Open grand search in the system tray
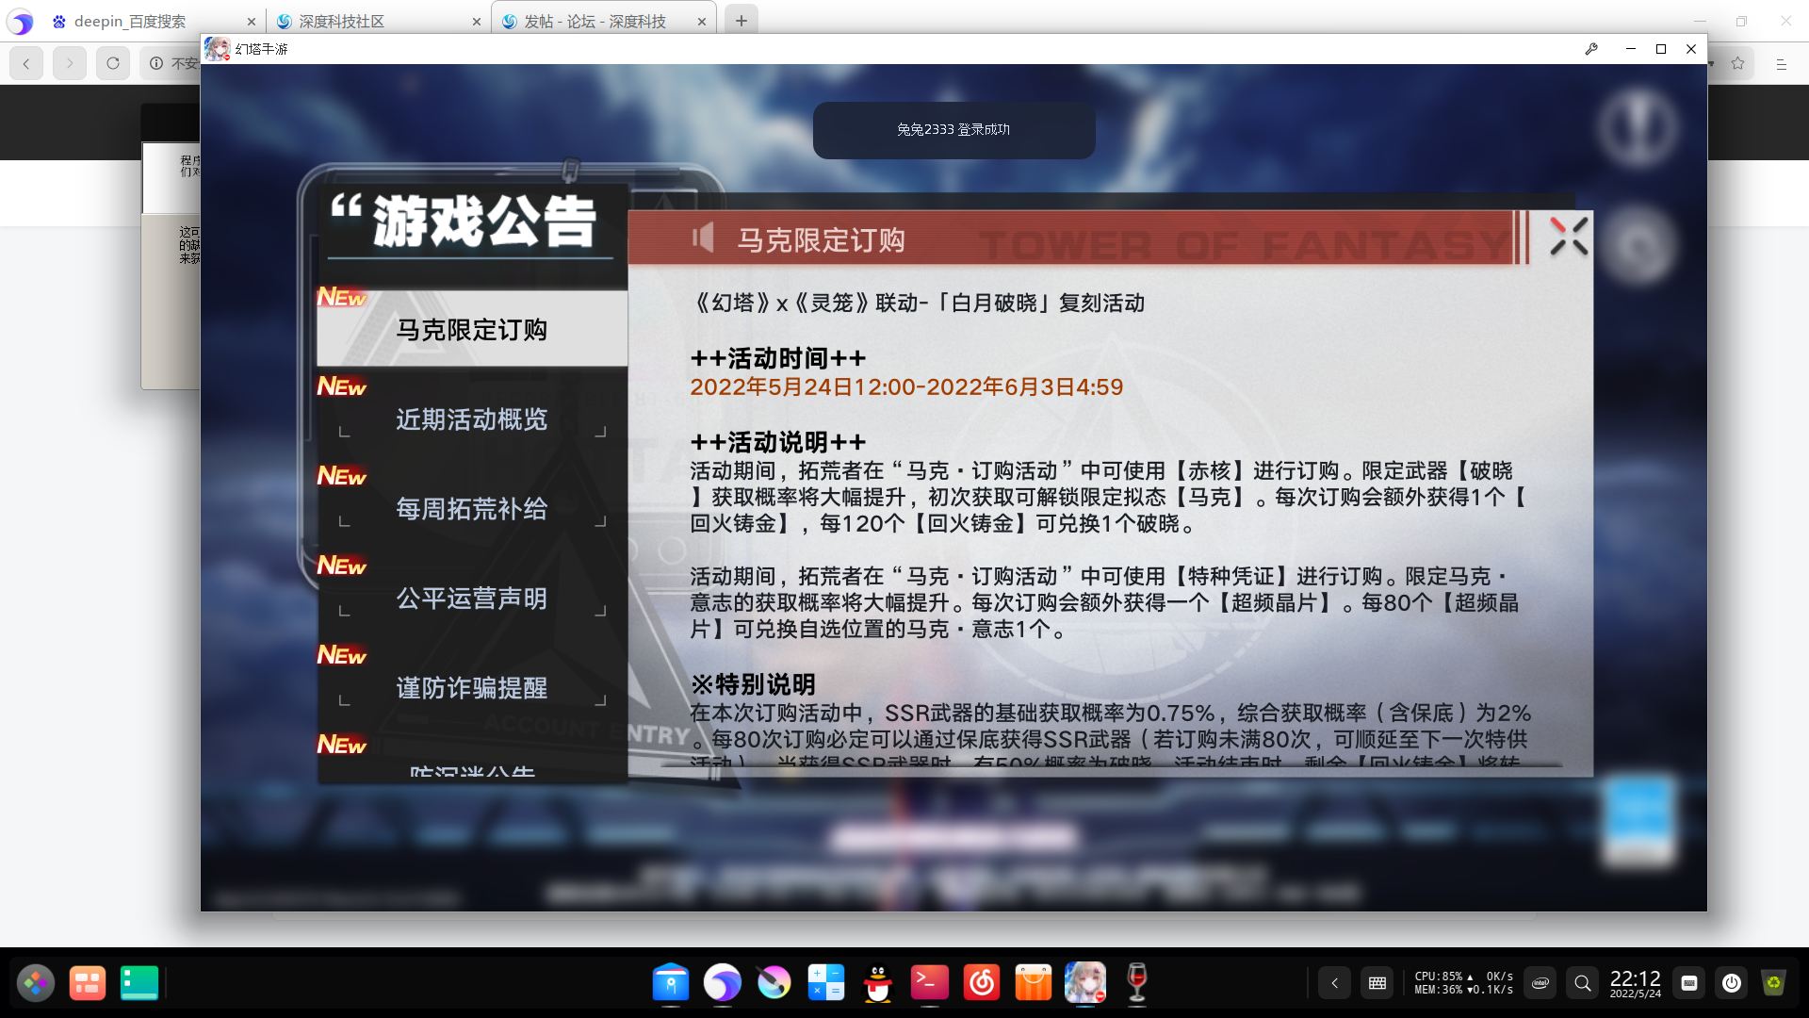The height and width of the screenshot is (1018, 1809). click(x=1583, y=983)
